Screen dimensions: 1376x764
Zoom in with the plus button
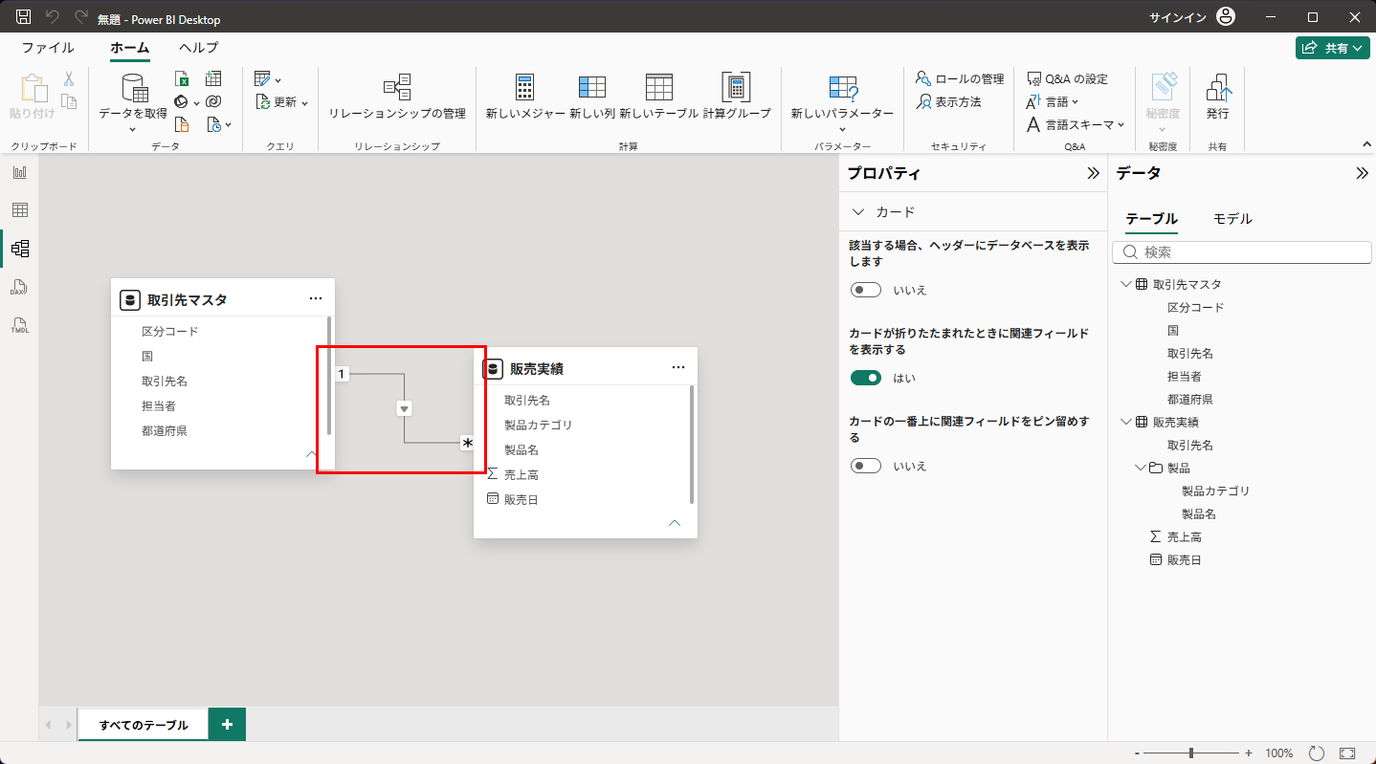coord(1248,753)
